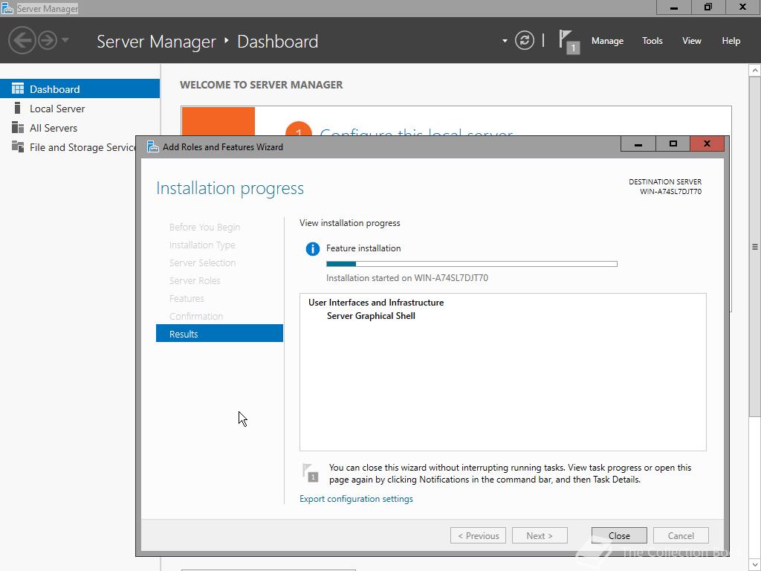Select the Confirmation wizard step
The image size is (761, 571).
click(196, 316)
